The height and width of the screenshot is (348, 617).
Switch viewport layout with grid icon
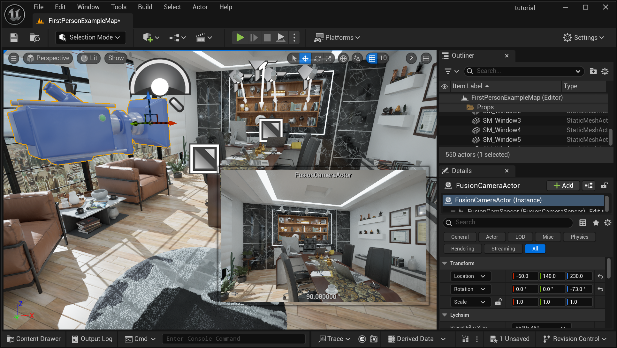pyautogui.click(x=426, y=58)
